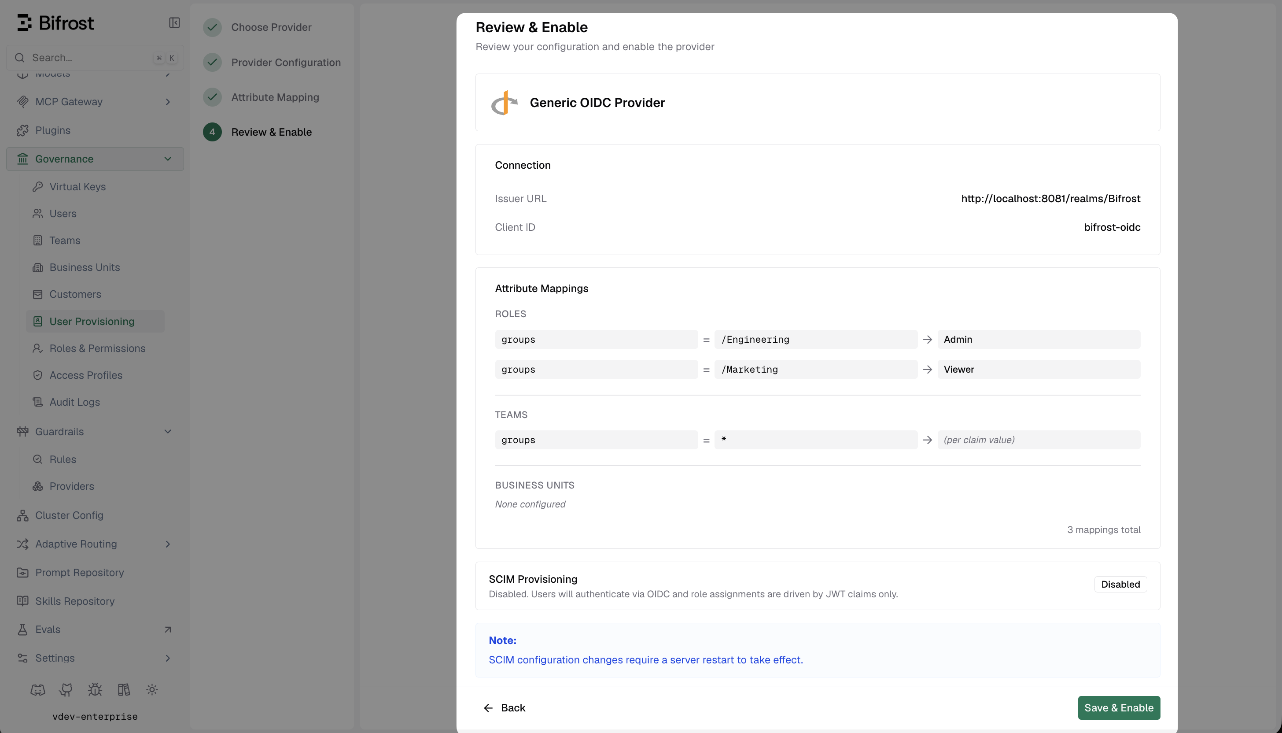Open guardrail Providers page
The width and height of the screenshot is (1282, 733).
pos(71,486)
